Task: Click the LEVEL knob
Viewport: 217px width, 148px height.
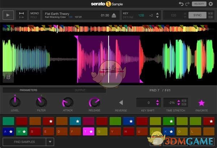Action: pyautogui.click(x=15, y=102)
